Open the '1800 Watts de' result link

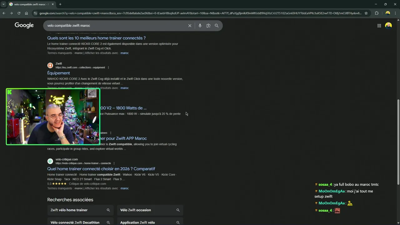[x=123, y=108]
